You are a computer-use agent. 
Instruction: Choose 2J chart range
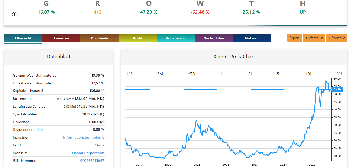click(x=250, y=74)
